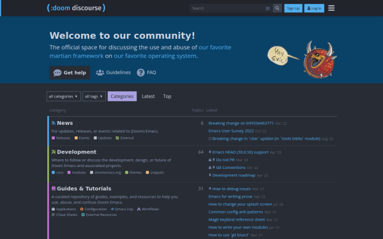383x239 pixels.
Task: Click the Doom demon mascot image
Action: (x=320, y=60)
